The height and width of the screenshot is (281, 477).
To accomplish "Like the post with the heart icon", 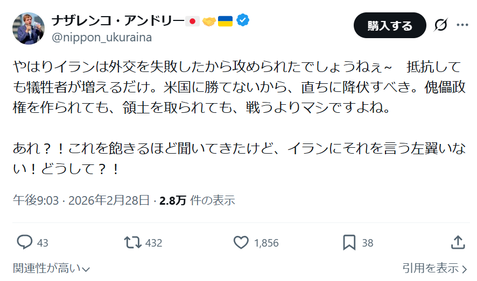I will coord(241,242).
